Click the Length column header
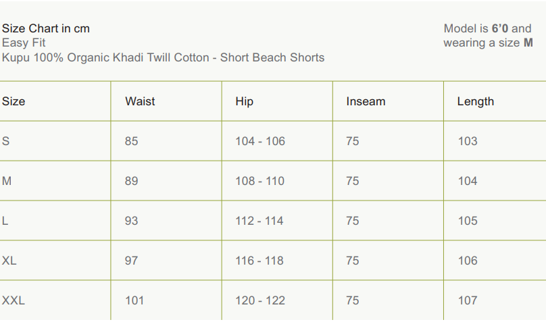This screenshot has height=322, width=546. [475, 101]
